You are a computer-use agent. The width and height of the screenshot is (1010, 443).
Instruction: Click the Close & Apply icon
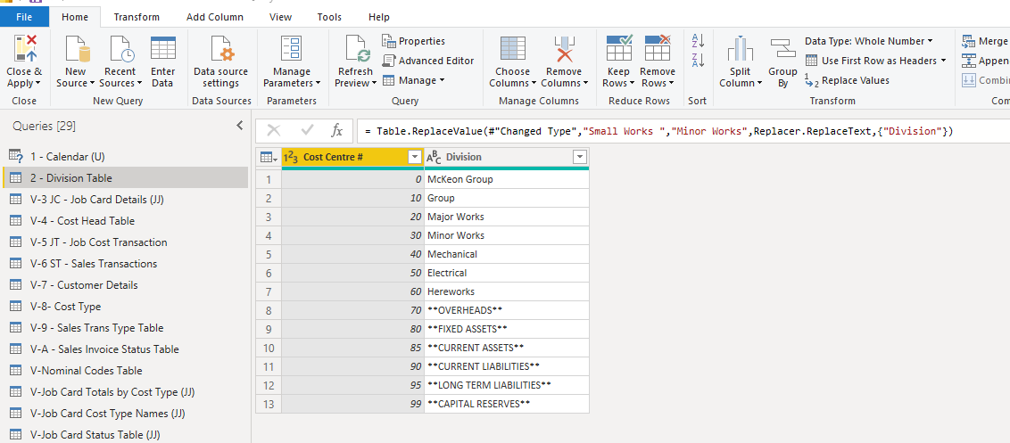click(24, 49)
